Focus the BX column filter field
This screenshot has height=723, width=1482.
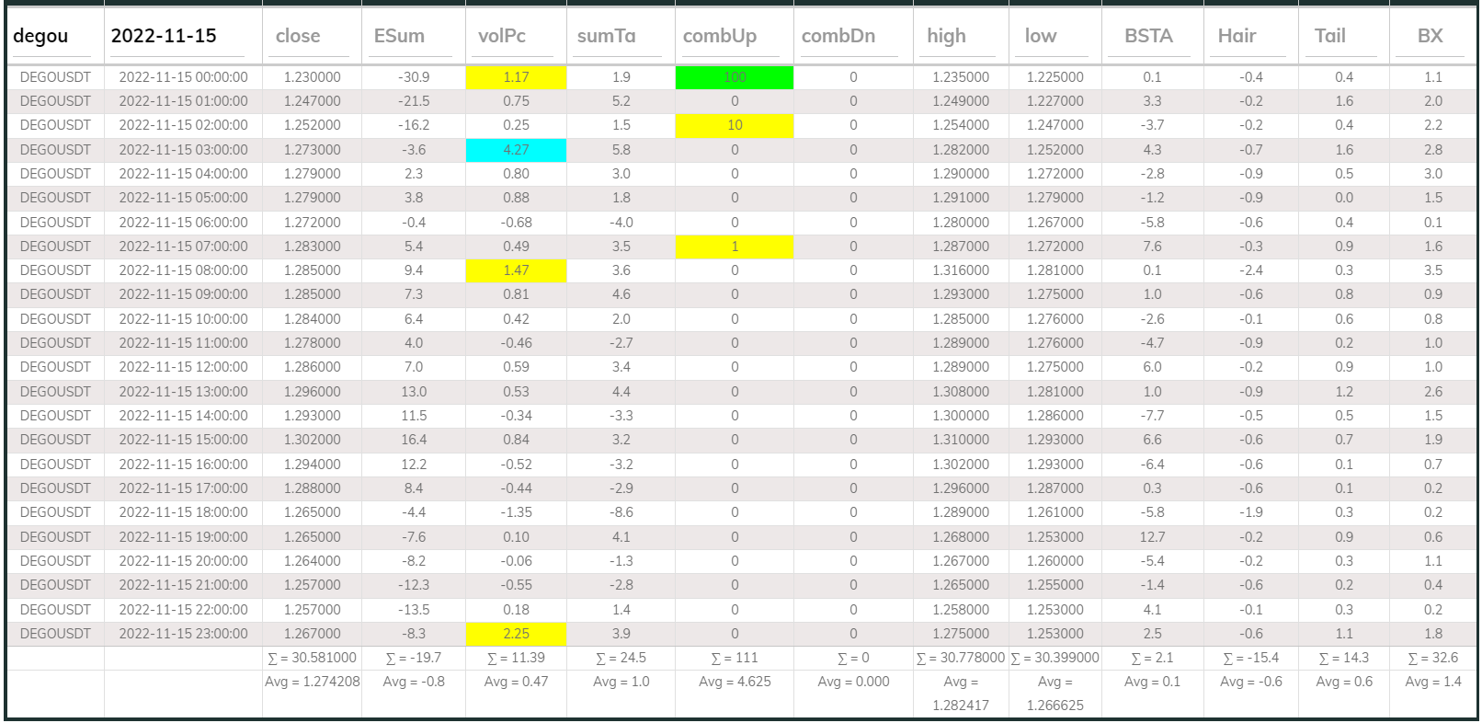click(1431, 37)
